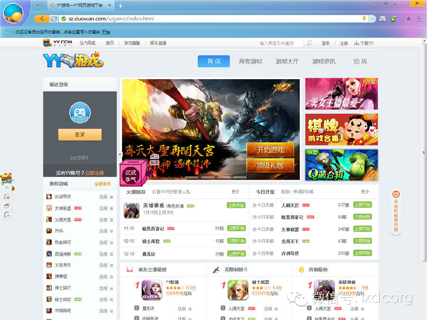The width and height of the screenshot is (427, 320).
Task: Type in the 输入频道号 search field
Action: (280, 43)
